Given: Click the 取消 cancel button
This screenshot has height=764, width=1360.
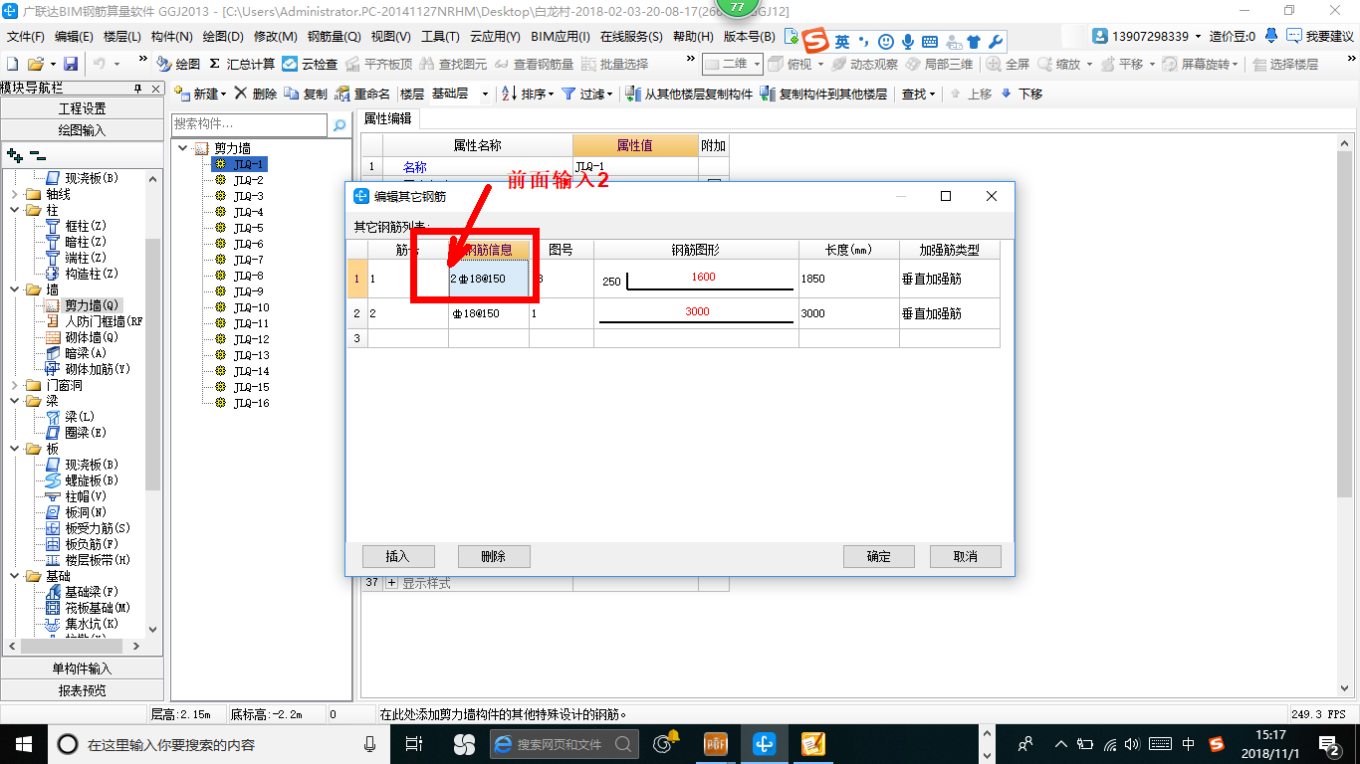Looking at the screenshot, I should (966, 556).
